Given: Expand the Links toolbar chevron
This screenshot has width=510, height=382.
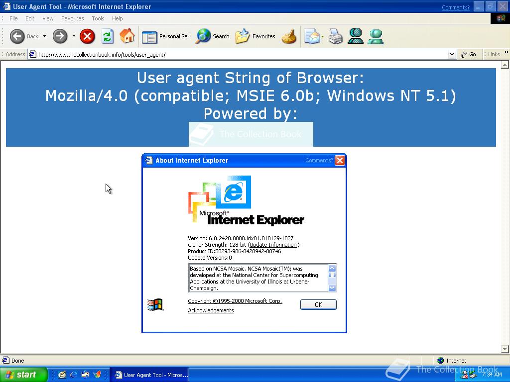Looking at the screenshot, I should point(506,52).
